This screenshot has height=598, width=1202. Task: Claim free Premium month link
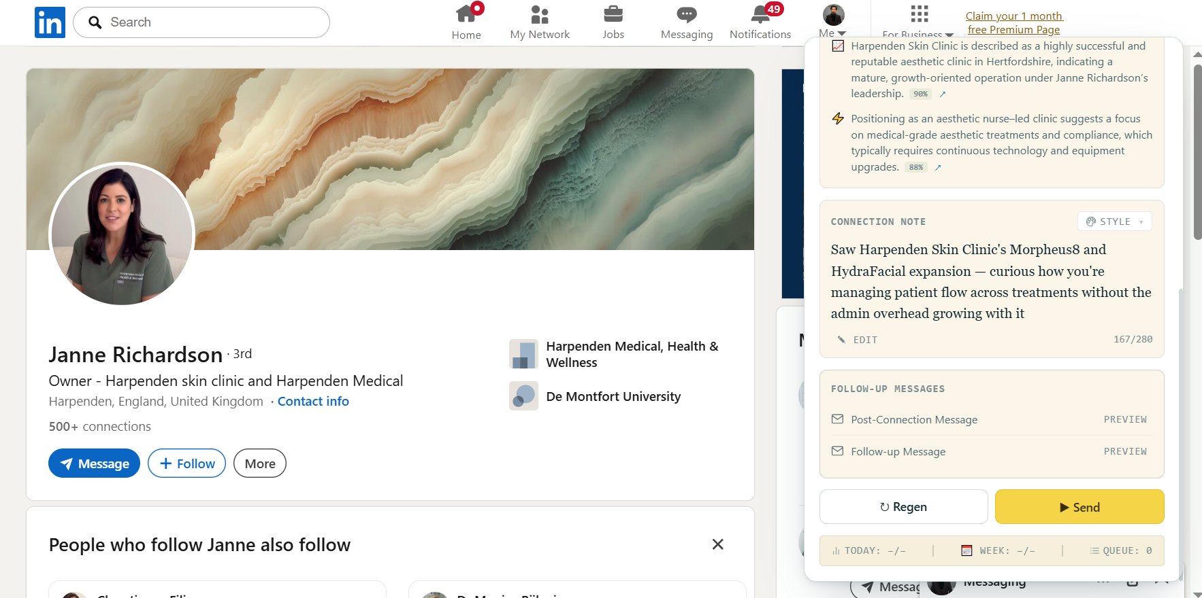pos(1013,22)
